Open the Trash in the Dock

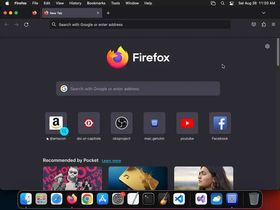(254, 199)
